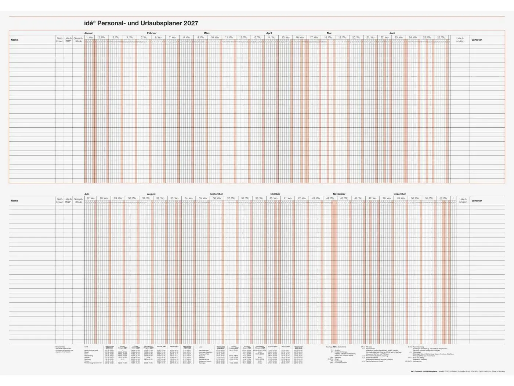This screenshot has width=514, height=386.
Task: Click the '40. Wo' week header
Action: click(274, 198)
